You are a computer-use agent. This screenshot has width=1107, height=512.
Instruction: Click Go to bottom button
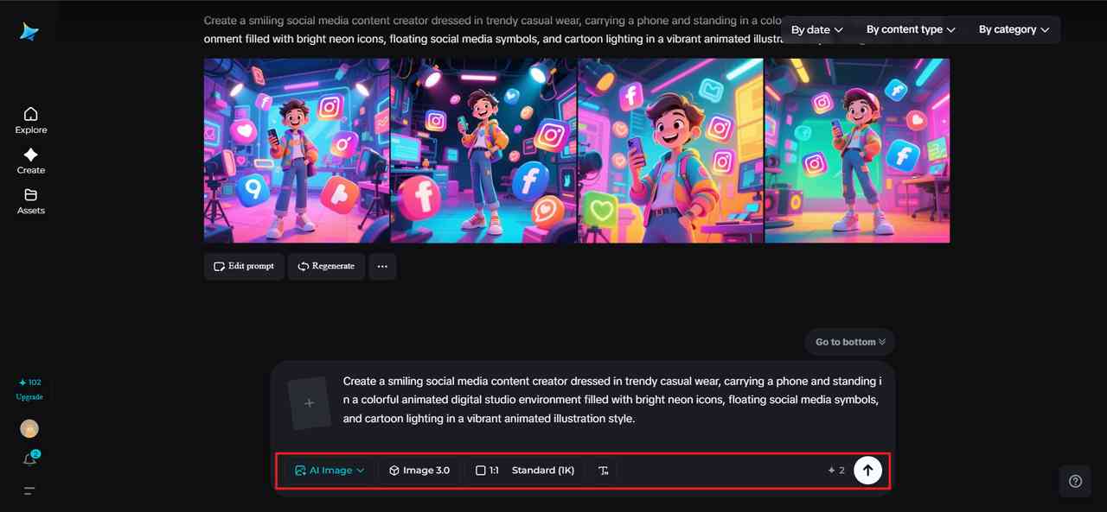click(850, 342)
